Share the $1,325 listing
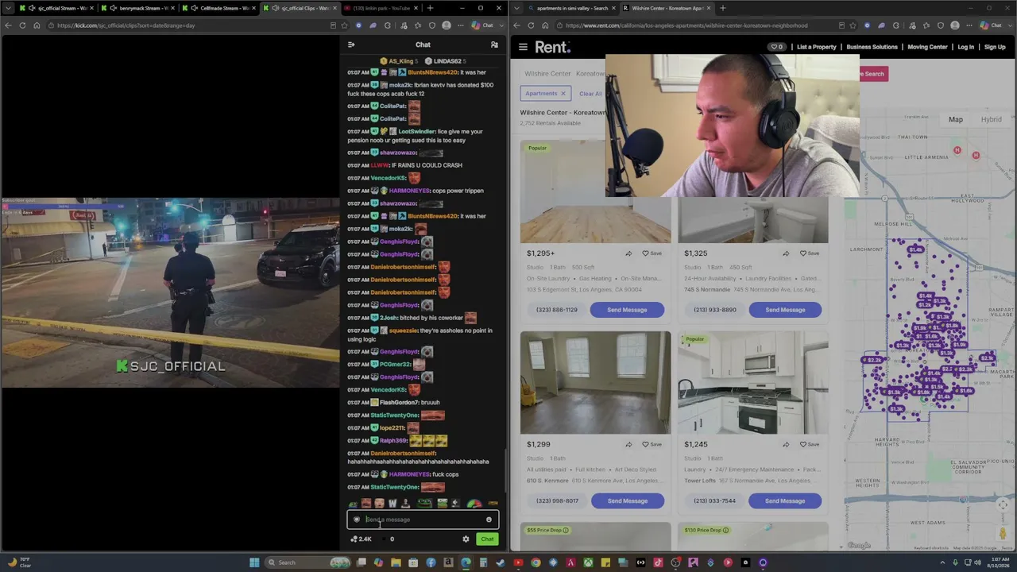The width and height of the screenshot is (1017, 572). point(786,253)
